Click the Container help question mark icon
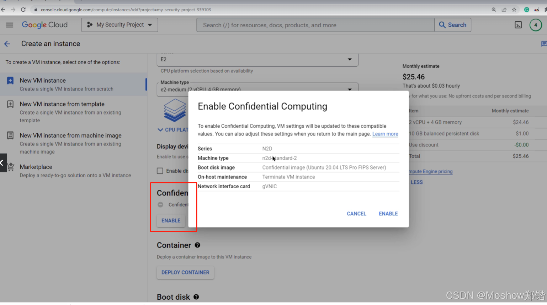The width and height of the screenshot is (547, 305). [197, 245]
